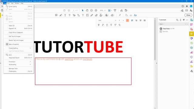Pick the pencil drawing tool

click(92, 15)
